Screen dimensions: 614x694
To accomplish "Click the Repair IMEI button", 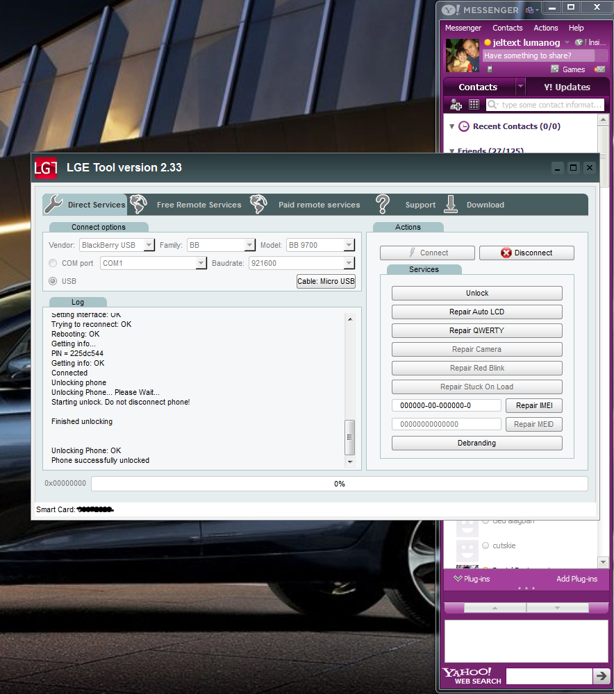I will pos(534,405).
